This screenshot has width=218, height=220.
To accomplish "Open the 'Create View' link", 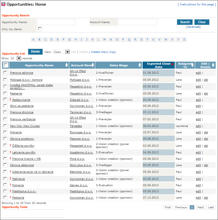I will (99, 52).
